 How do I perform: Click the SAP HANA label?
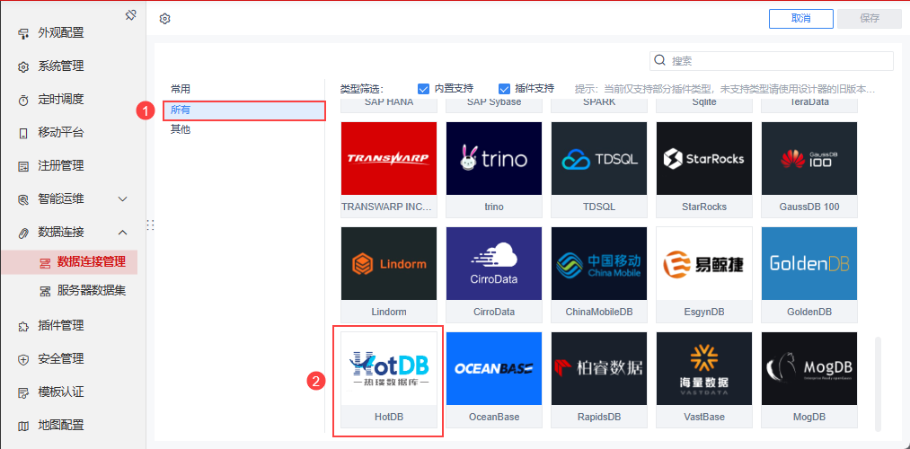(x=389, y=102)
